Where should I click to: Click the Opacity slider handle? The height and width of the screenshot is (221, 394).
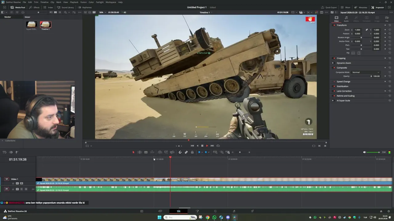371,76
